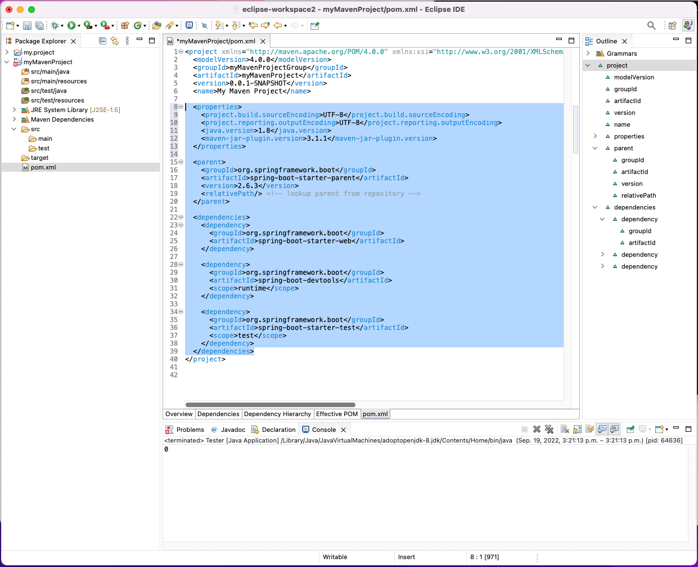Click the Pin Editor icon in toolbar

(x=315, y=25)
